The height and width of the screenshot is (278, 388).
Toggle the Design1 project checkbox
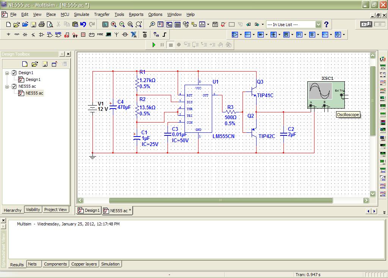pyautogui.click(x=14, y=73)
